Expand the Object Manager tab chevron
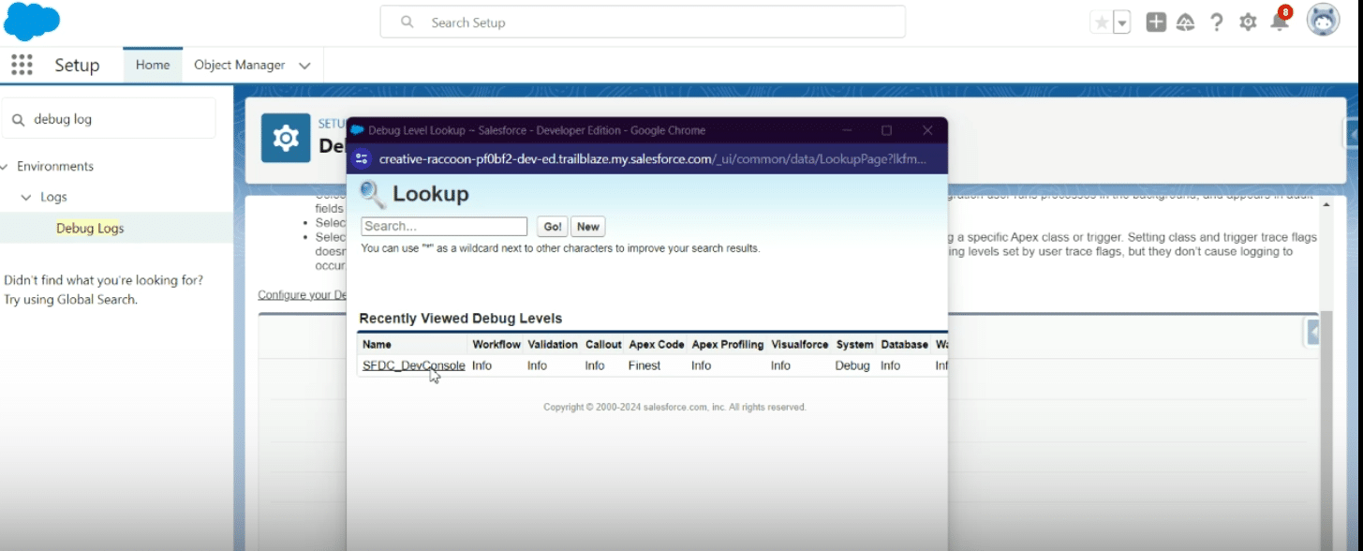Viewport: 1363px width, 551px height. click(x=304, y=66)
